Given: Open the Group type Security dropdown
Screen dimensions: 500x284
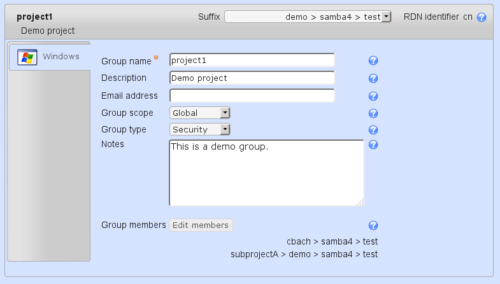Looking at the screenshot, I should pos(199,130).
